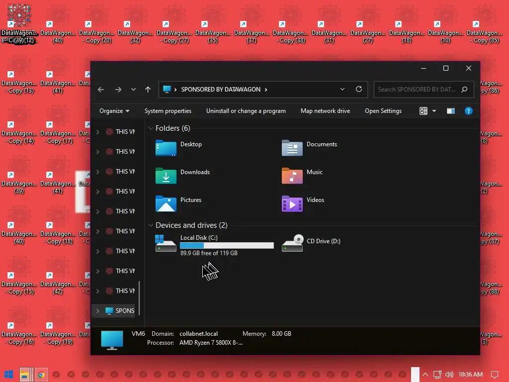Open the Help question mark icon
This screenshot has width=509, height=382.
tap(468, 111)
